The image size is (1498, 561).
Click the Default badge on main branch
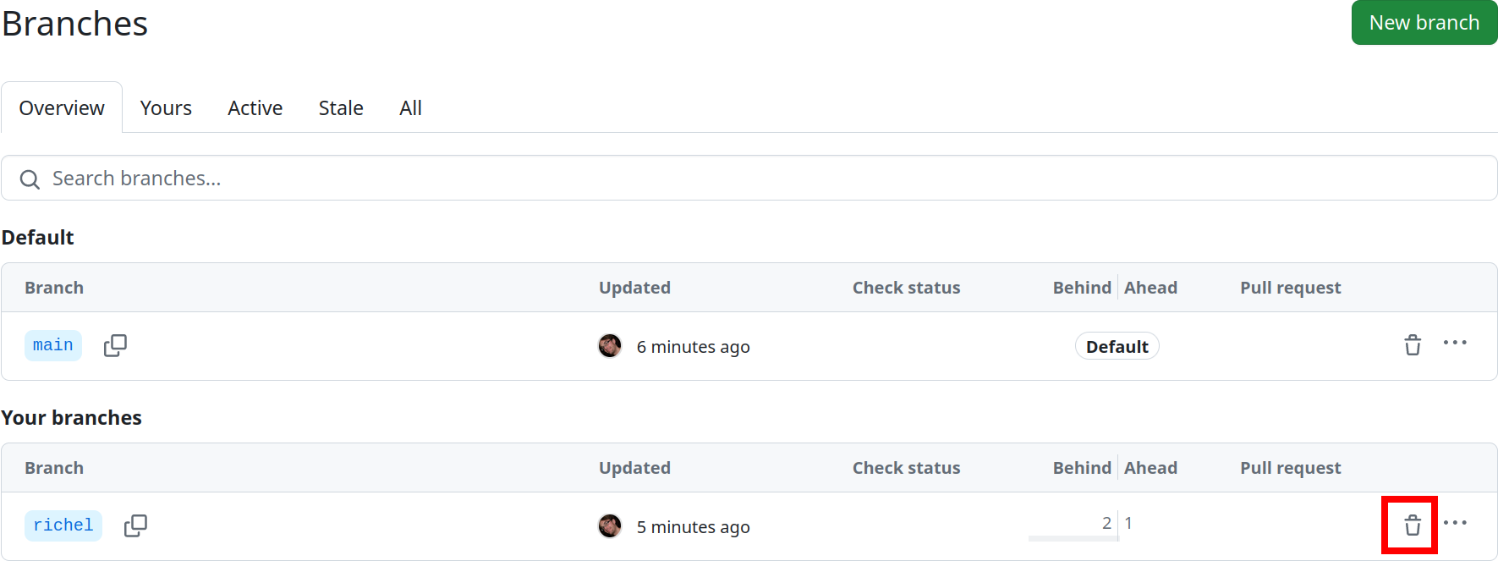click(1117, 346)
